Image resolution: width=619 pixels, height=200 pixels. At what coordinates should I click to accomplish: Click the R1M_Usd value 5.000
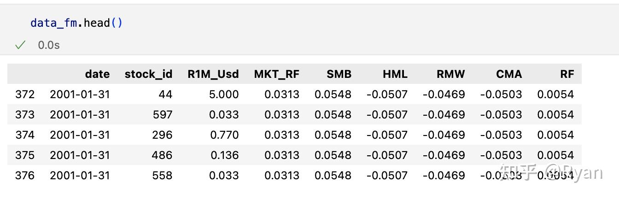click(224, 94)
